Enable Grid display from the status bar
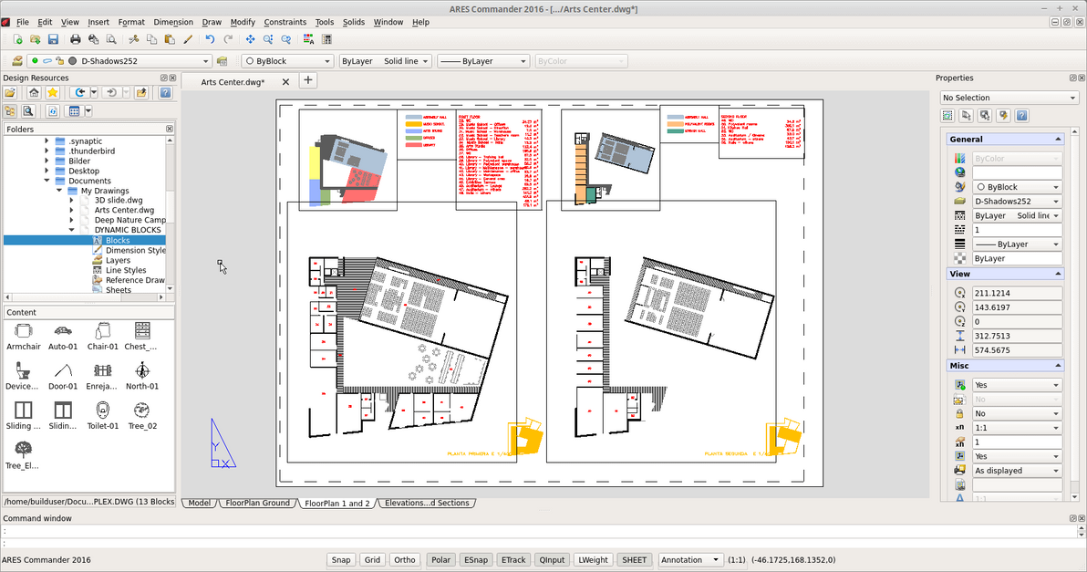 click(x=372, y=559)
